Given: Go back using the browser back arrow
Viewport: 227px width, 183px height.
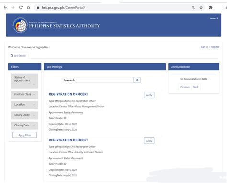Looking at the screenshot, I should pos(5,7).
